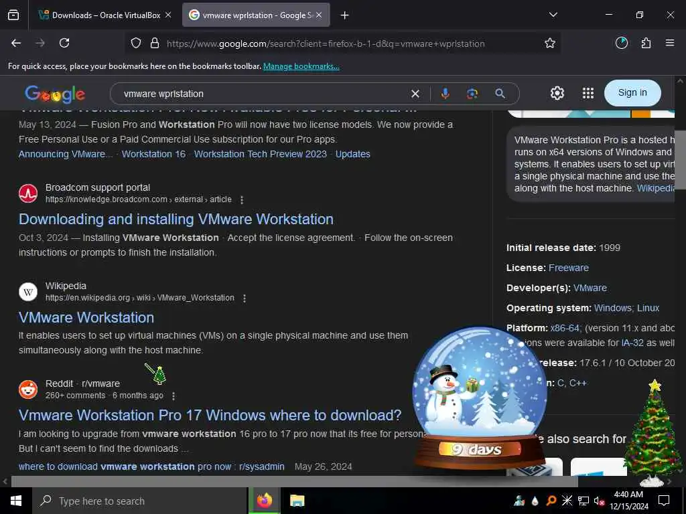Screen dimensions: 686x514
Task: List all tabs dropdown arrow
Action: (x=553, y=15)
